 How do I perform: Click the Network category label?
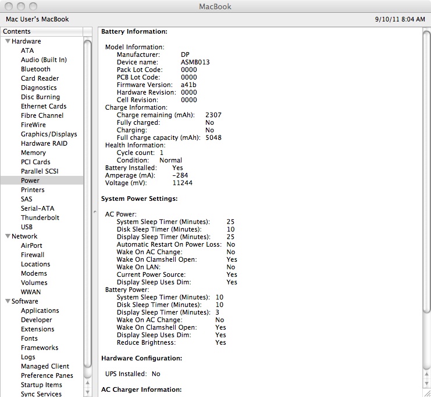pyautogui.click(x=24, y=236)
